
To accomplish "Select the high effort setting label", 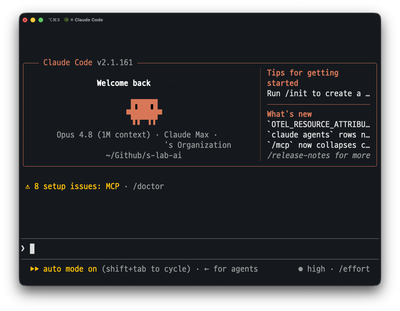I will (x=316, y=269).
